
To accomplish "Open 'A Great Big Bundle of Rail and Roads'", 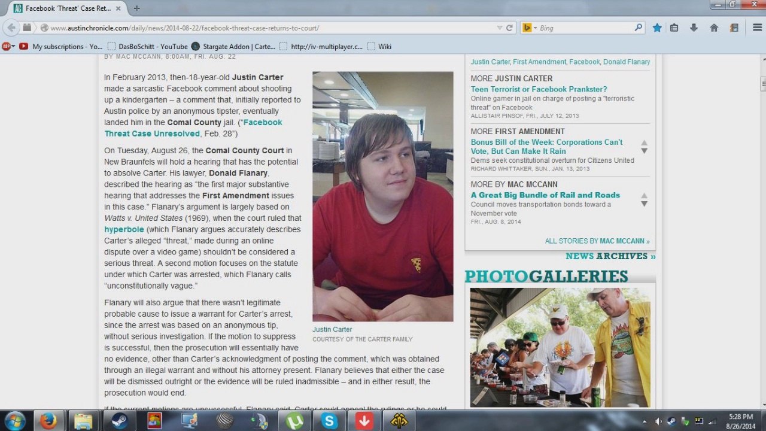I will click(x=545, y=195).
